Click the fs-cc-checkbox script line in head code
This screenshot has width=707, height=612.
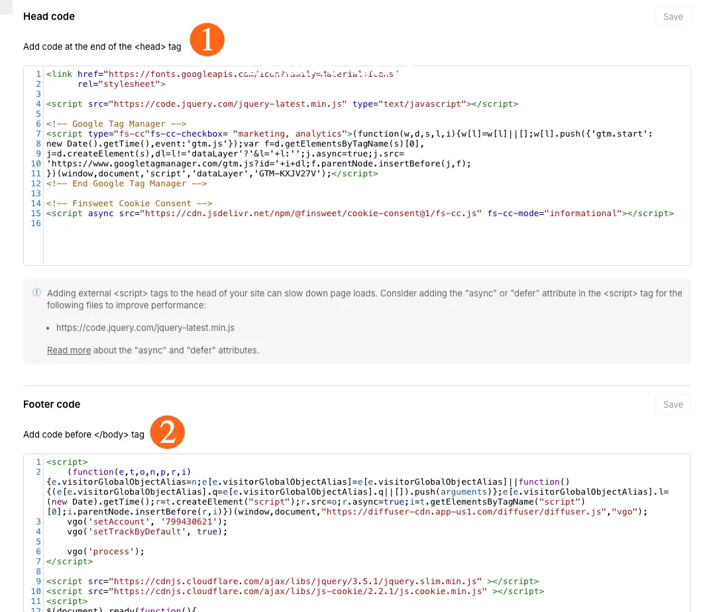click(x=349, y=133)
